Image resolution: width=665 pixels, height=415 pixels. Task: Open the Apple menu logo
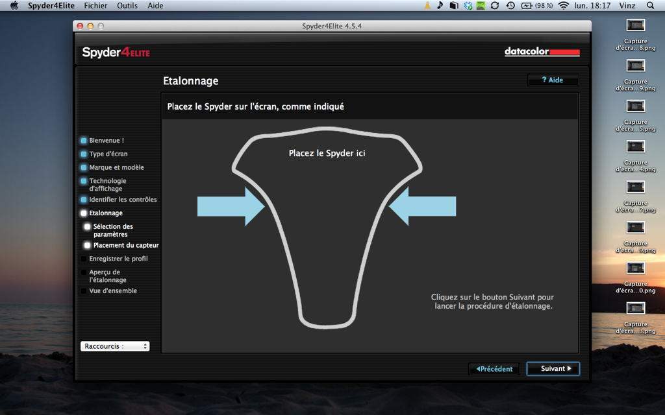tap(14, 5)
